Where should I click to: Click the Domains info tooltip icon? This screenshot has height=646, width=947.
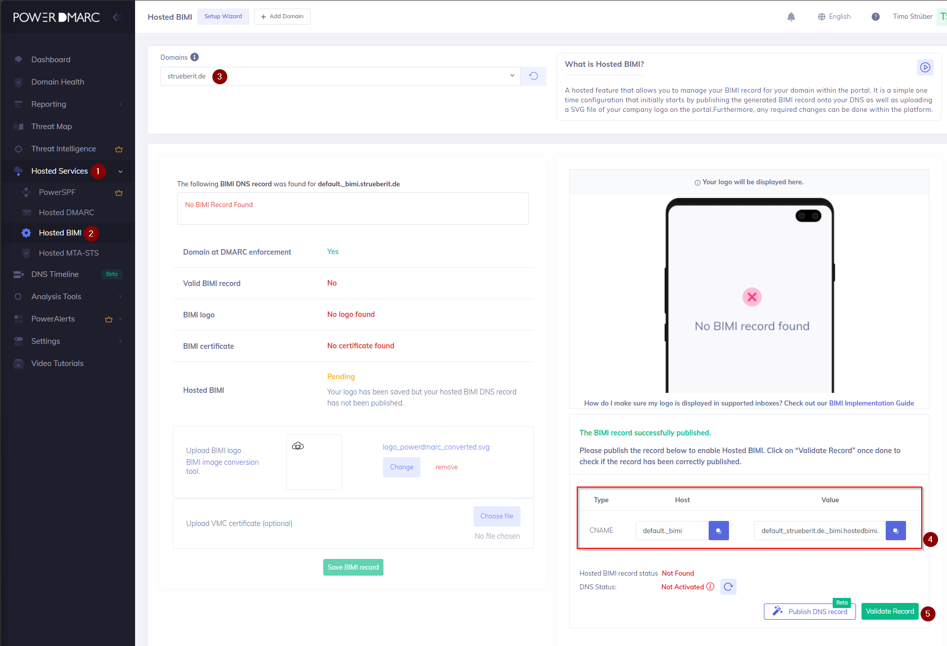click(195, 57)
